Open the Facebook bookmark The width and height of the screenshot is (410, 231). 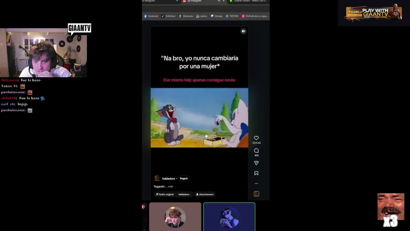[151, 16]
